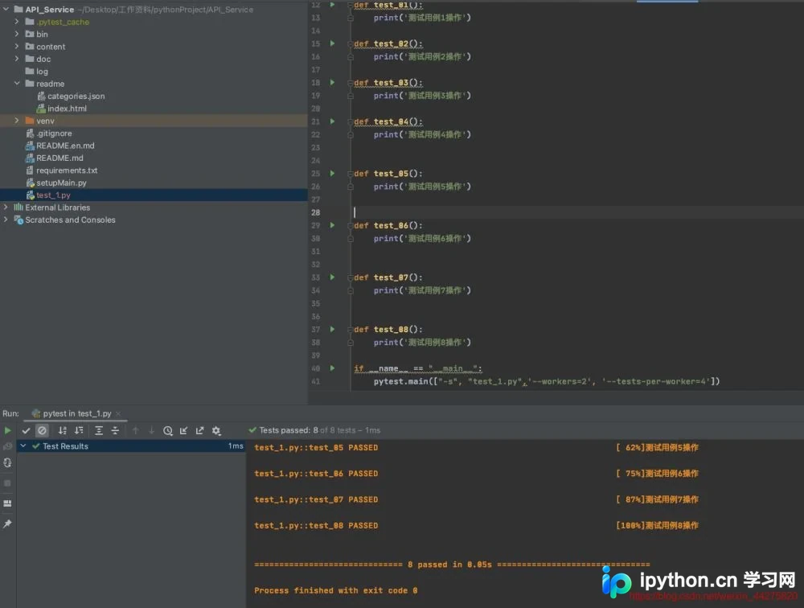Run test_01 via its gutter arrow
The height and width of the screenshot is (608, 804).
[x=332, y=5]
